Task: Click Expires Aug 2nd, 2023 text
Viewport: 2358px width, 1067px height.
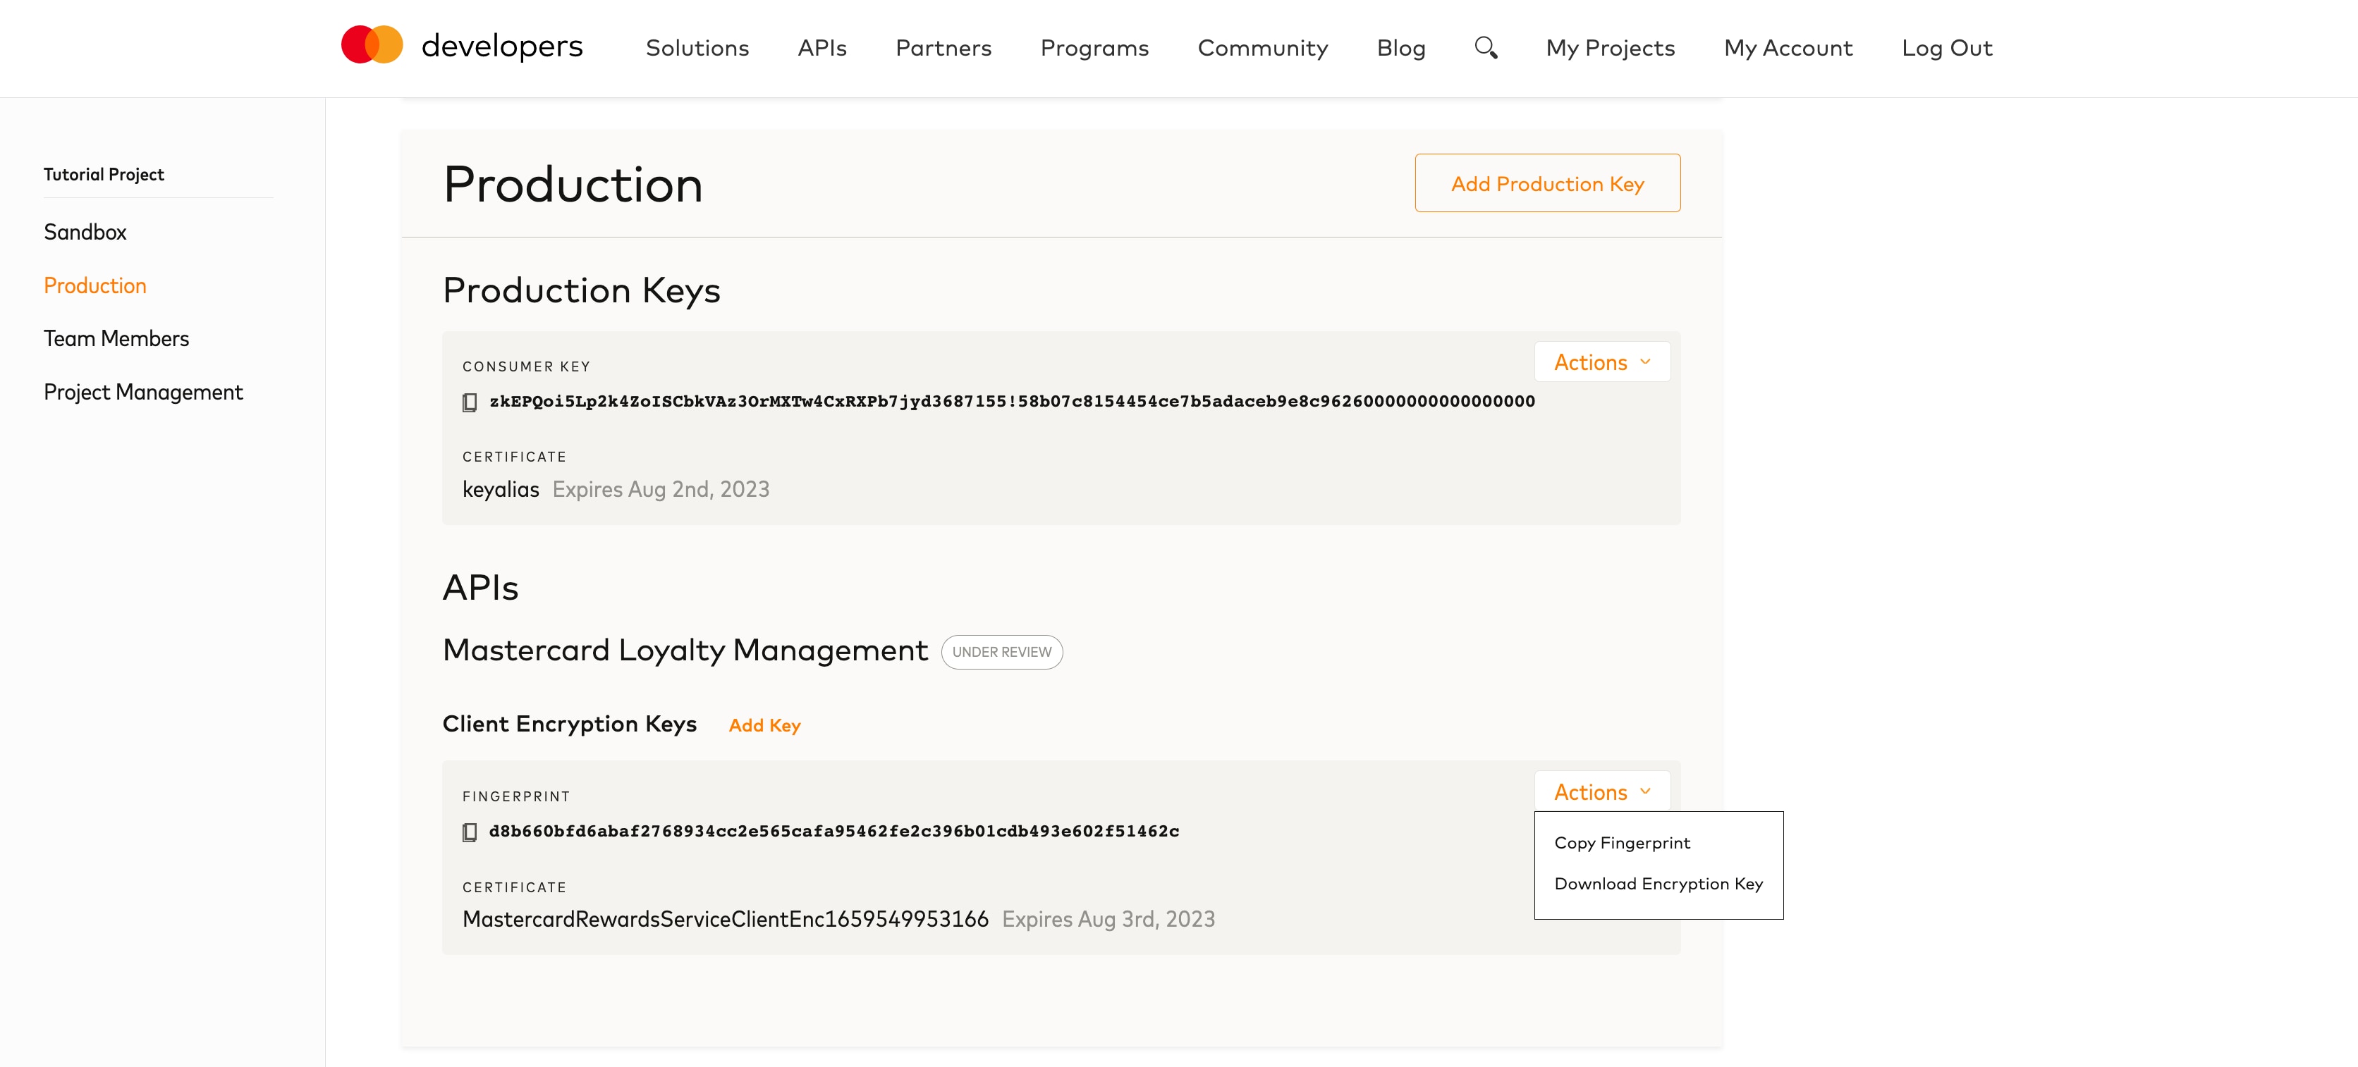Action: click(x=660, y=490)
